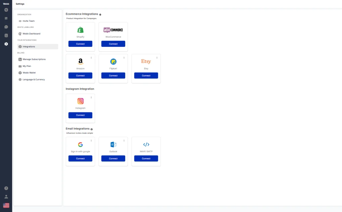This screenshot has width=342, height=212.
Task: Expand the options menu on the Outlook card
Action: click(124, 141)
